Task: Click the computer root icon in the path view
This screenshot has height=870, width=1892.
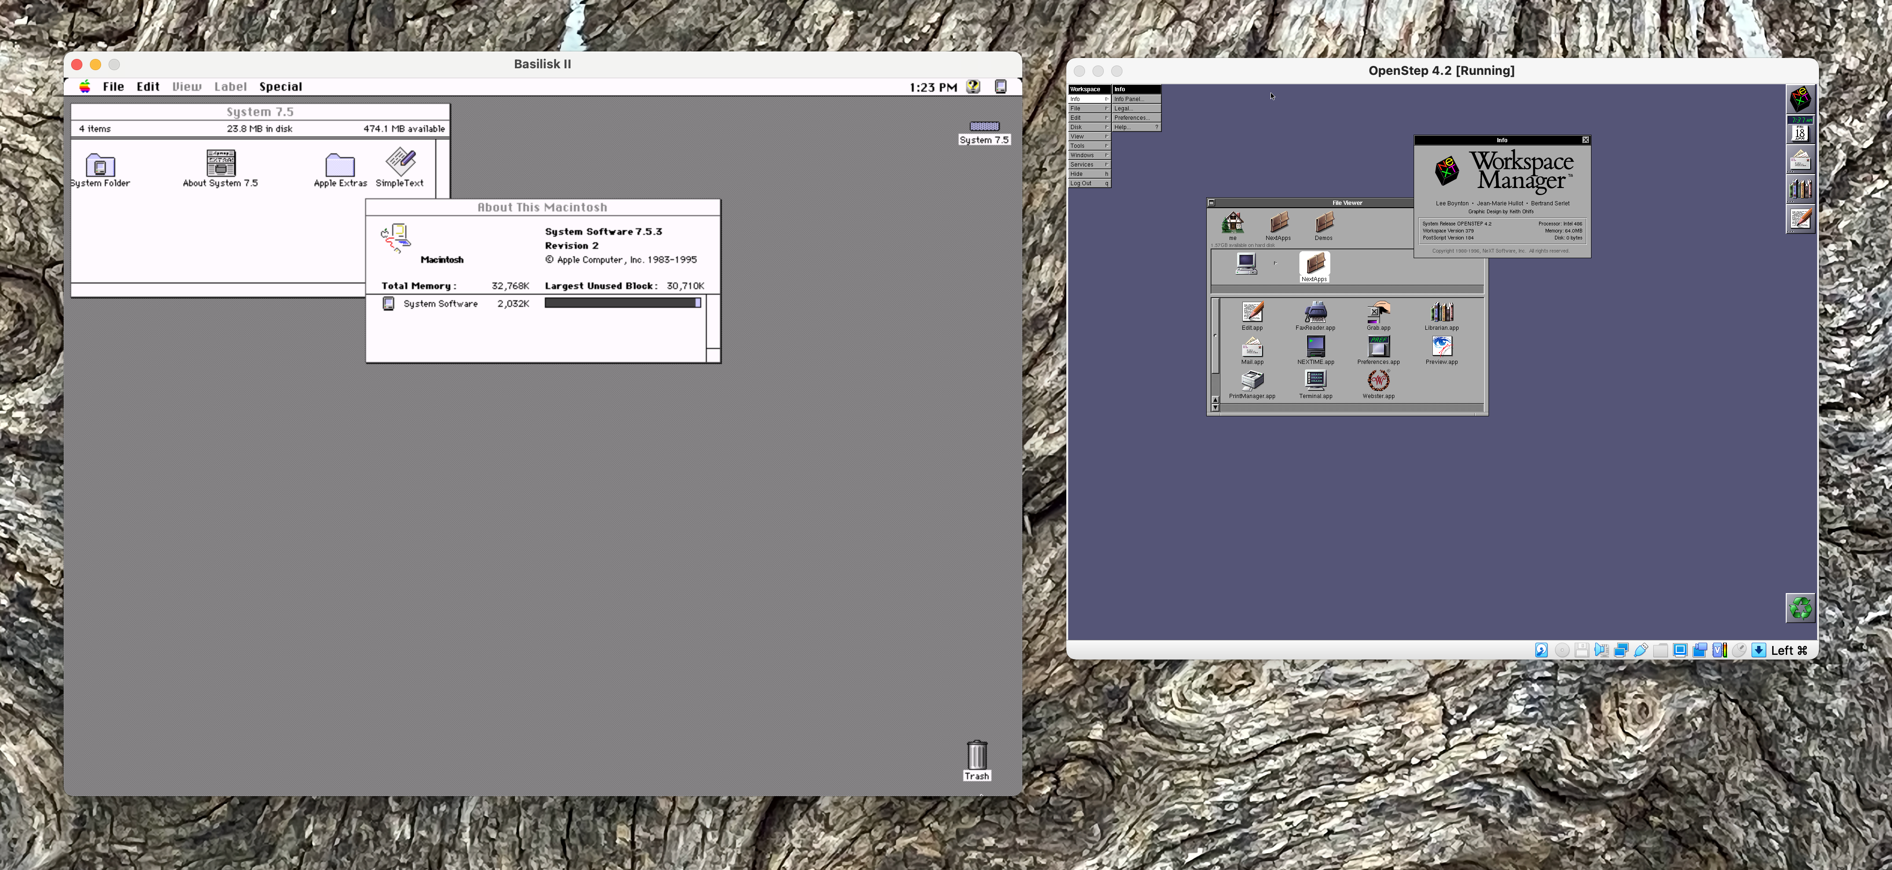Action: pos(1246,263)
